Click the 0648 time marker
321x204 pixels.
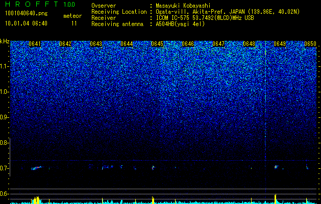[x=249, y=44]
